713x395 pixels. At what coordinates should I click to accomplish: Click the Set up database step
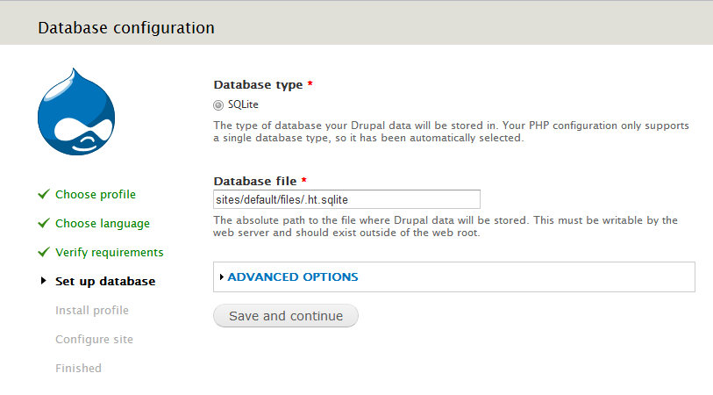(x=105, y=282)
